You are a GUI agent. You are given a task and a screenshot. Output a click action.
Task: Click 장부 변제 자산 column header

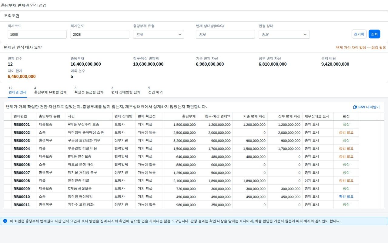(x=285, y=116)
